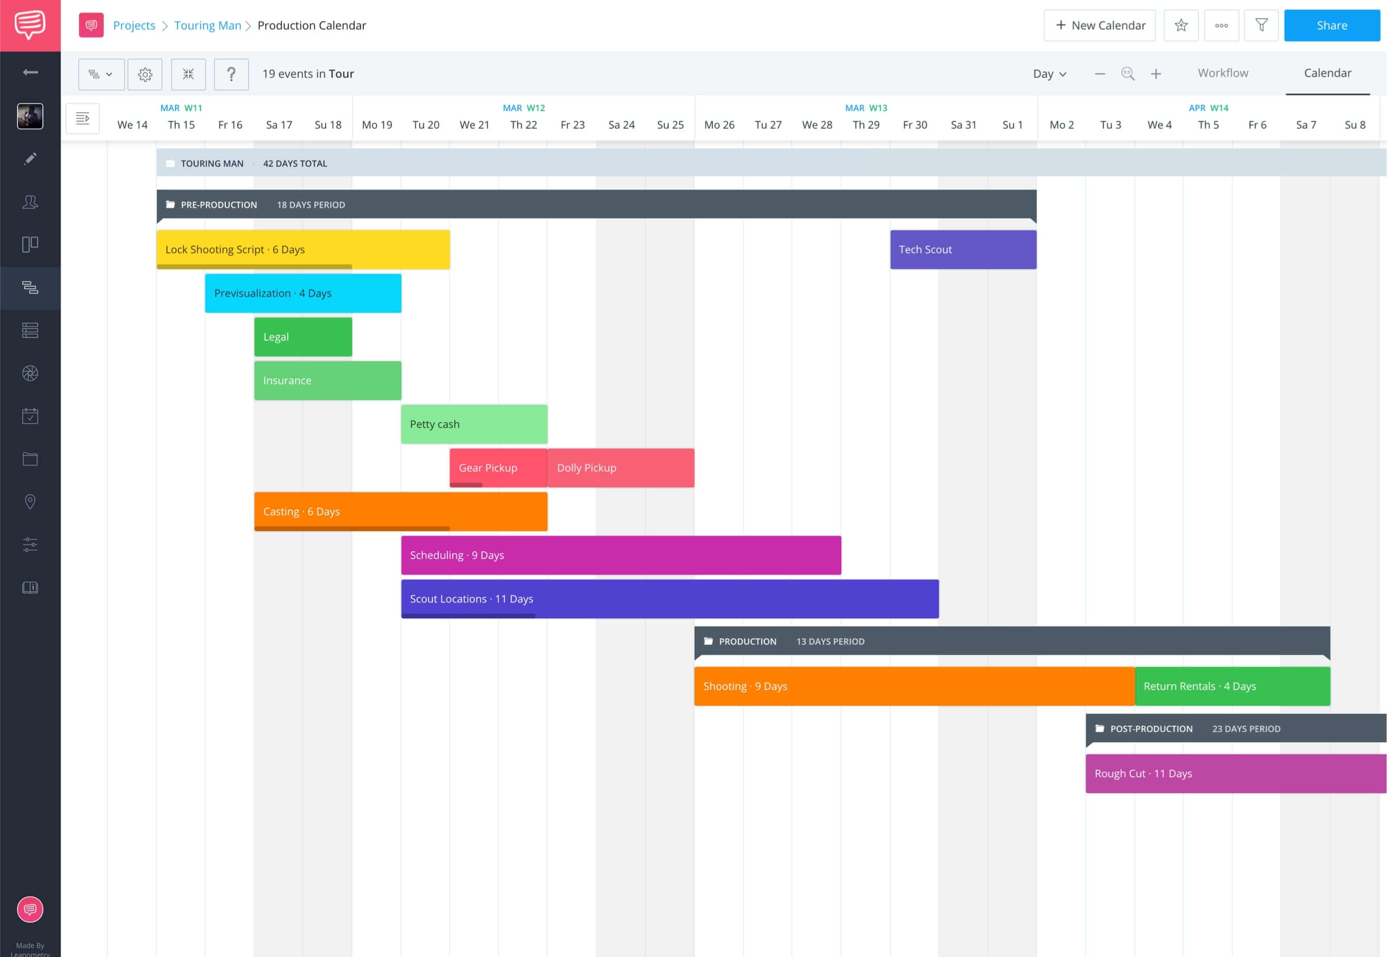Click the layers/board icon in sidebar
1387x957 pixels.
click(x=29, y=245)
